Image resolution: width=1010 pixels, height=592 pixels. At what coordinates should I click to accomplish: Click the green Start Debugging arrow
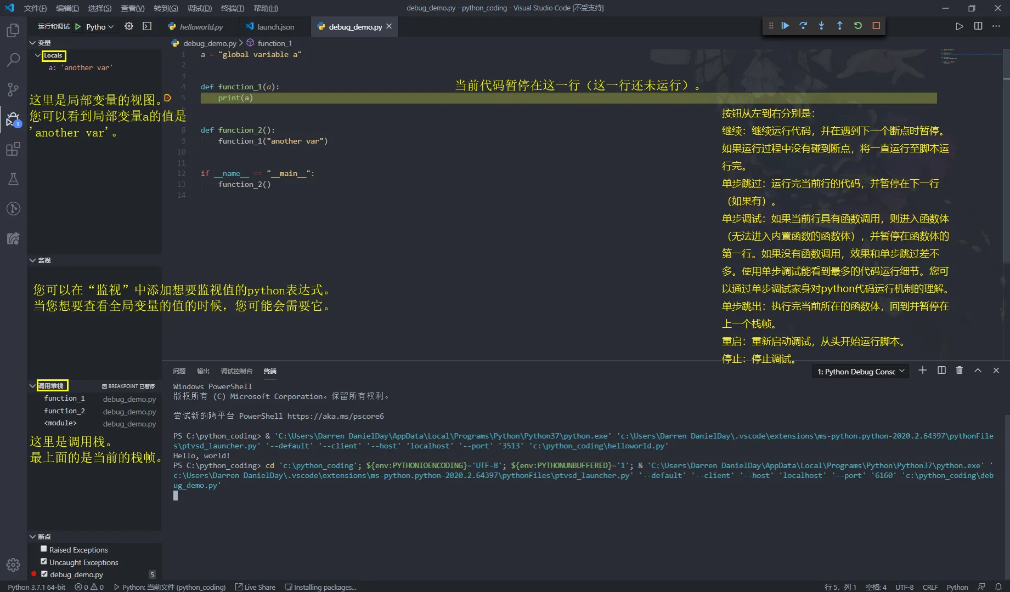tap(78, 26)
